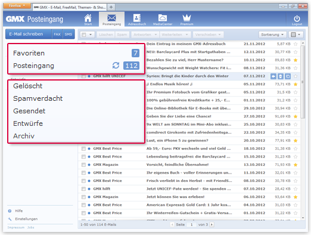The width and height of the screenshot is (311, 235).
Task: Click trash icon on Syrien mail row
Action: (281, 76)
